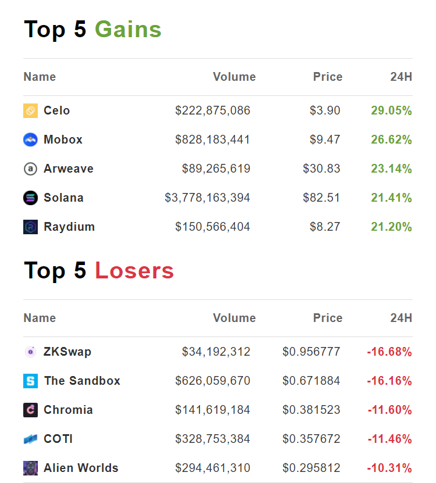This screenshot has height=483, width=436.
Task: Open the Solana name link
Action: pyautogui.click(x=63, y=198)
